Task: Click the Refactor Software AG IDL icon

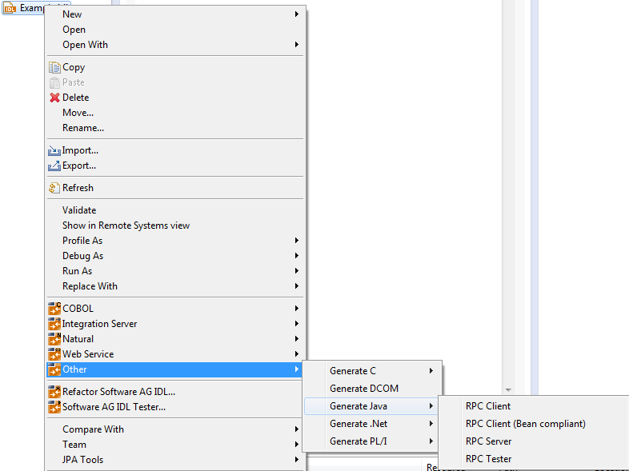Action: coord(54,392)
